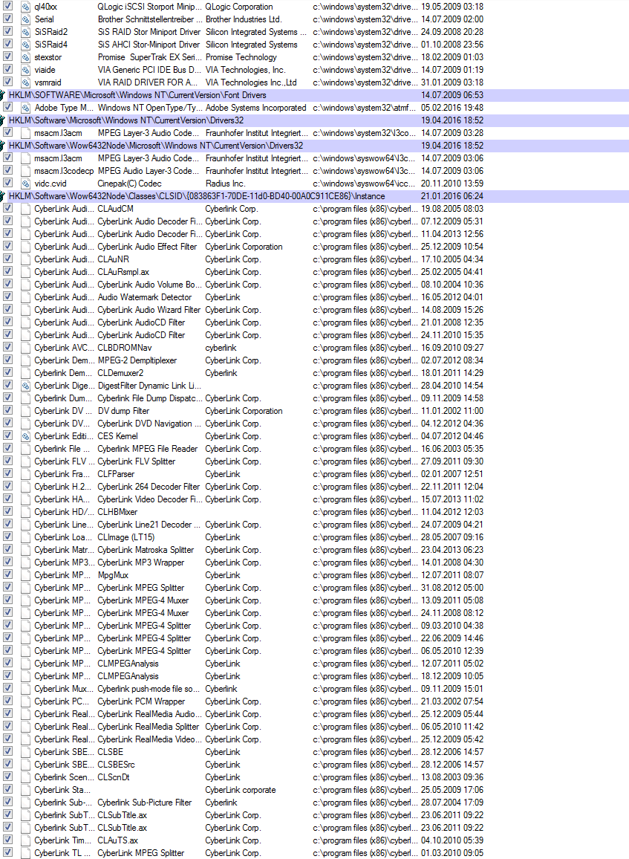Click the file icon beside ql40xx
Viewport: 629px width, 859px height.
pyautogui.click(x=25, y=7)
